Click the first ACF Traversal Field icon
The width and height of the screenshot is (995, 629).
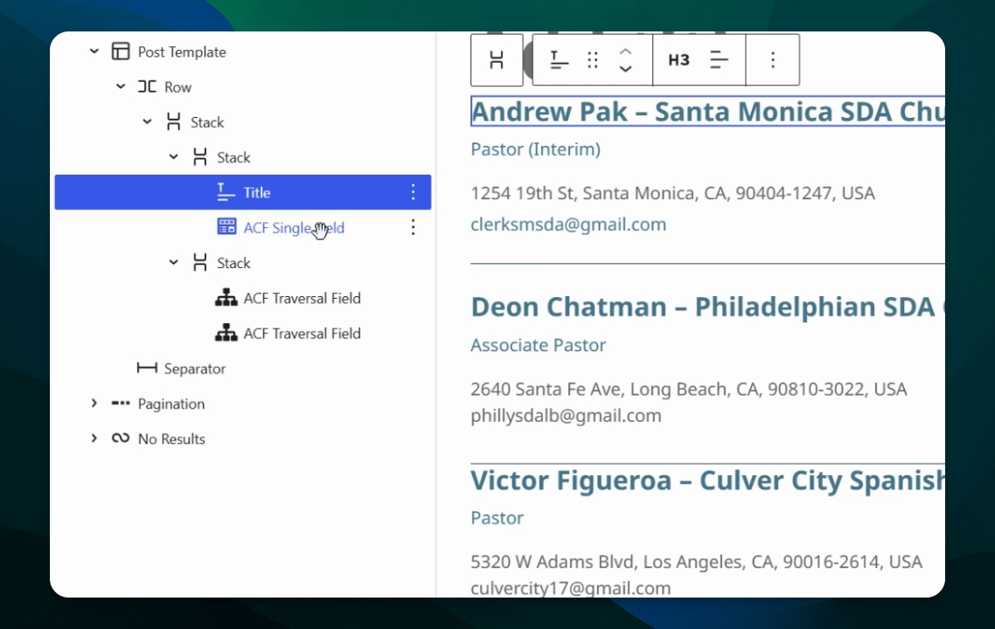pyautogui.click(x=226, y=297)
